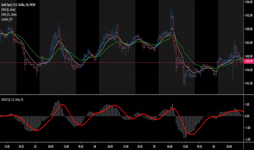
Task: Open the MACD (8, 13, close, 9) legend
Action: tap(12, 100)
